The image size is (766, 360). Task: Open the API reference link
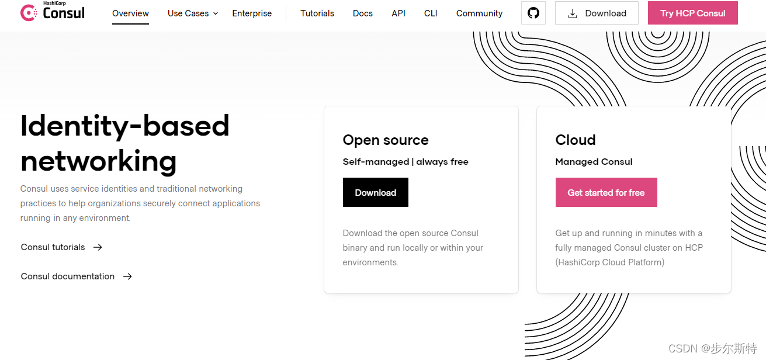tap(398, 13)
